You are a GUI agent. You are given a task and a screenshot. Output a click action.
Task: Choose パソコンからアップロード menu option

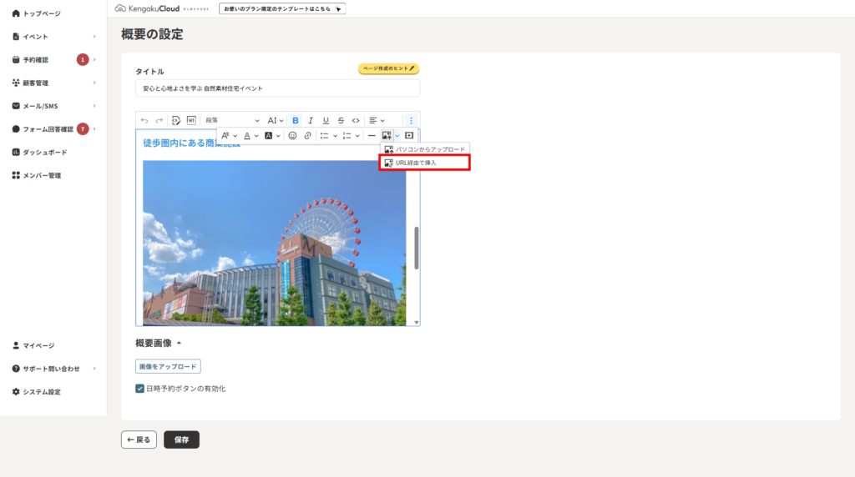point(425,149)
